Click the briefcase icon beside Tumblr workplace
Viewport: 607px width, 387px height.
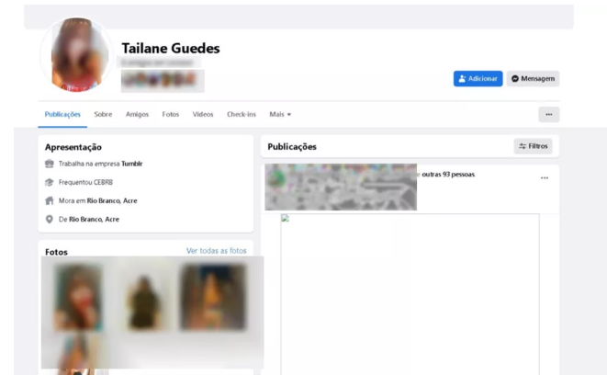[50, 164]
